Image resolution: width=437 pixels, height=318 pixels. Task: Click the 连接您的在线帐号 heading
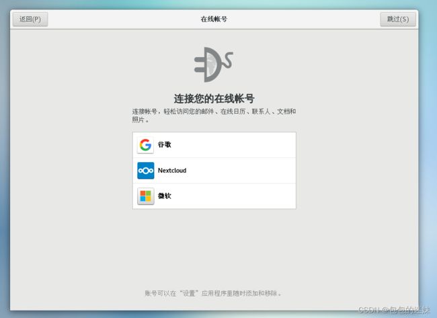click(214, 99)
